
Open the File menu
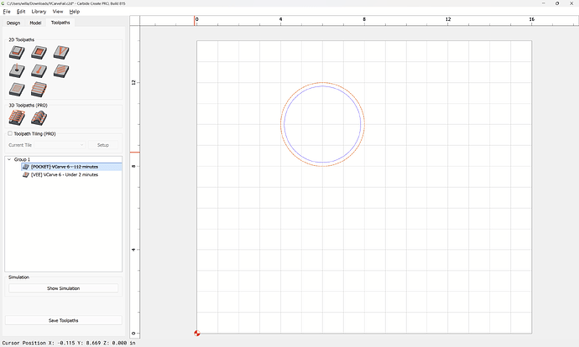(7, 12)
